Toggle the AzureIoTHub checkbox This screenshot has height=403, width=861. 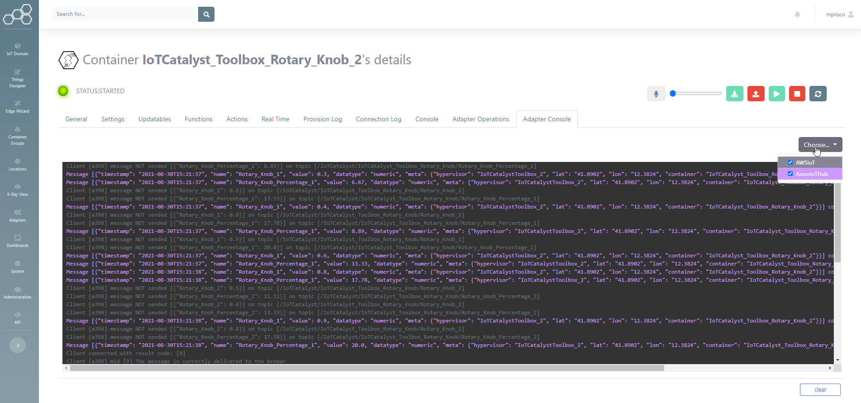790,174
